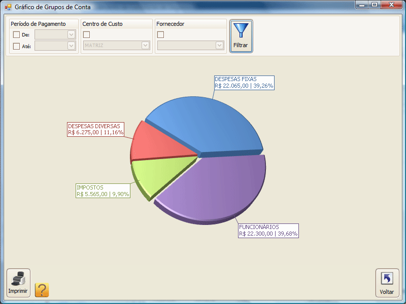Toggle the Centro de Custo checkbox

click(86, 34)
